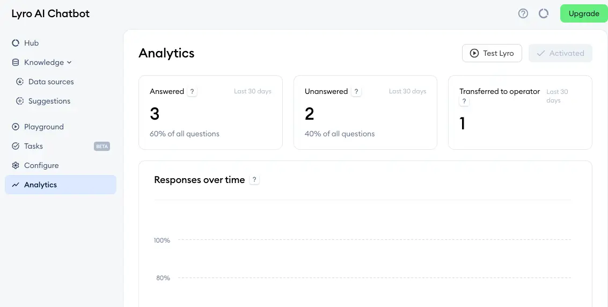Open the help question mark icon in header

[x=523, y=13]
